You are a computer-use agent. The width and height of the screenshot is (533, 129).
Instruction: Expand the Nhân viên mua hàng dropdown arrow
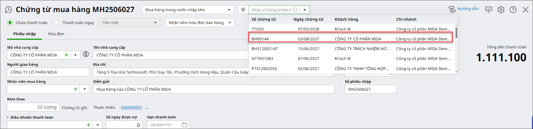[85, 89]
